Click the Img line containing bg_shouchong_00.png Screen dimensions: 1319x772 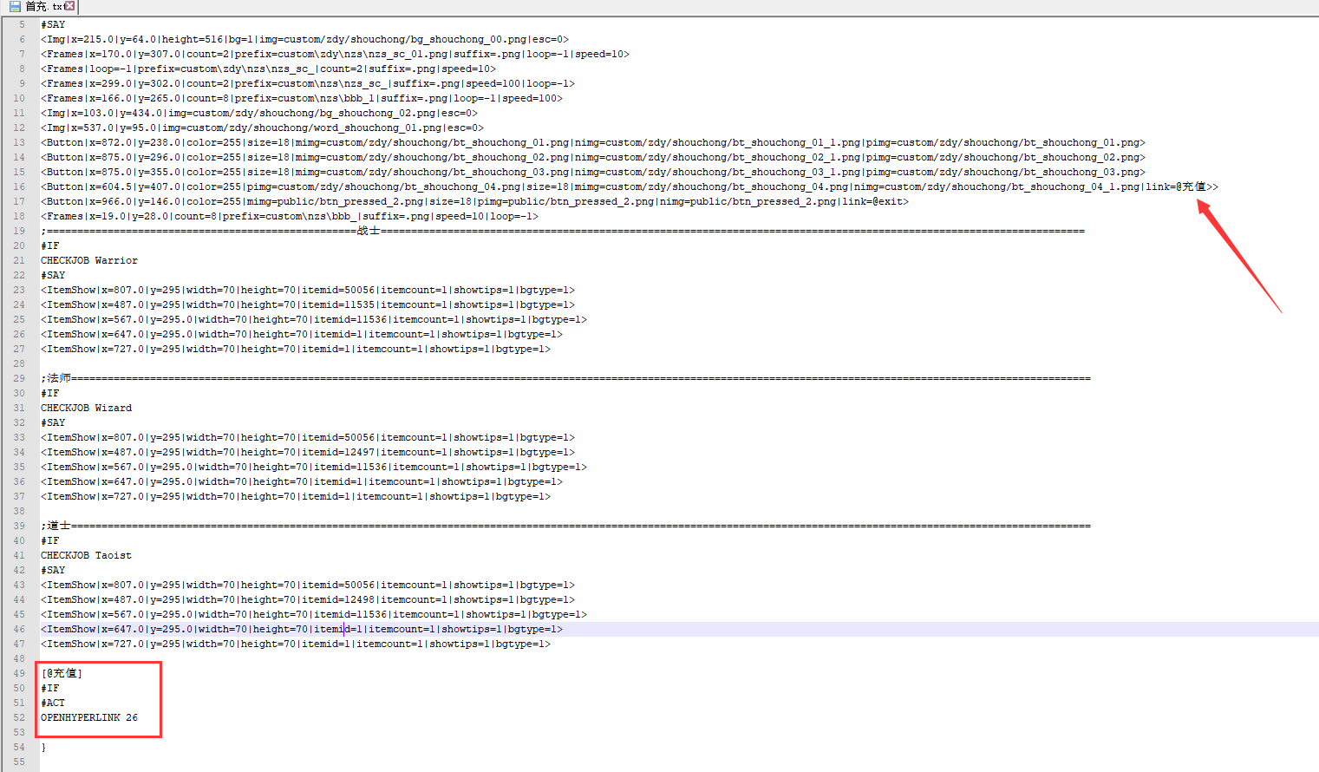(x=304, y=39)
